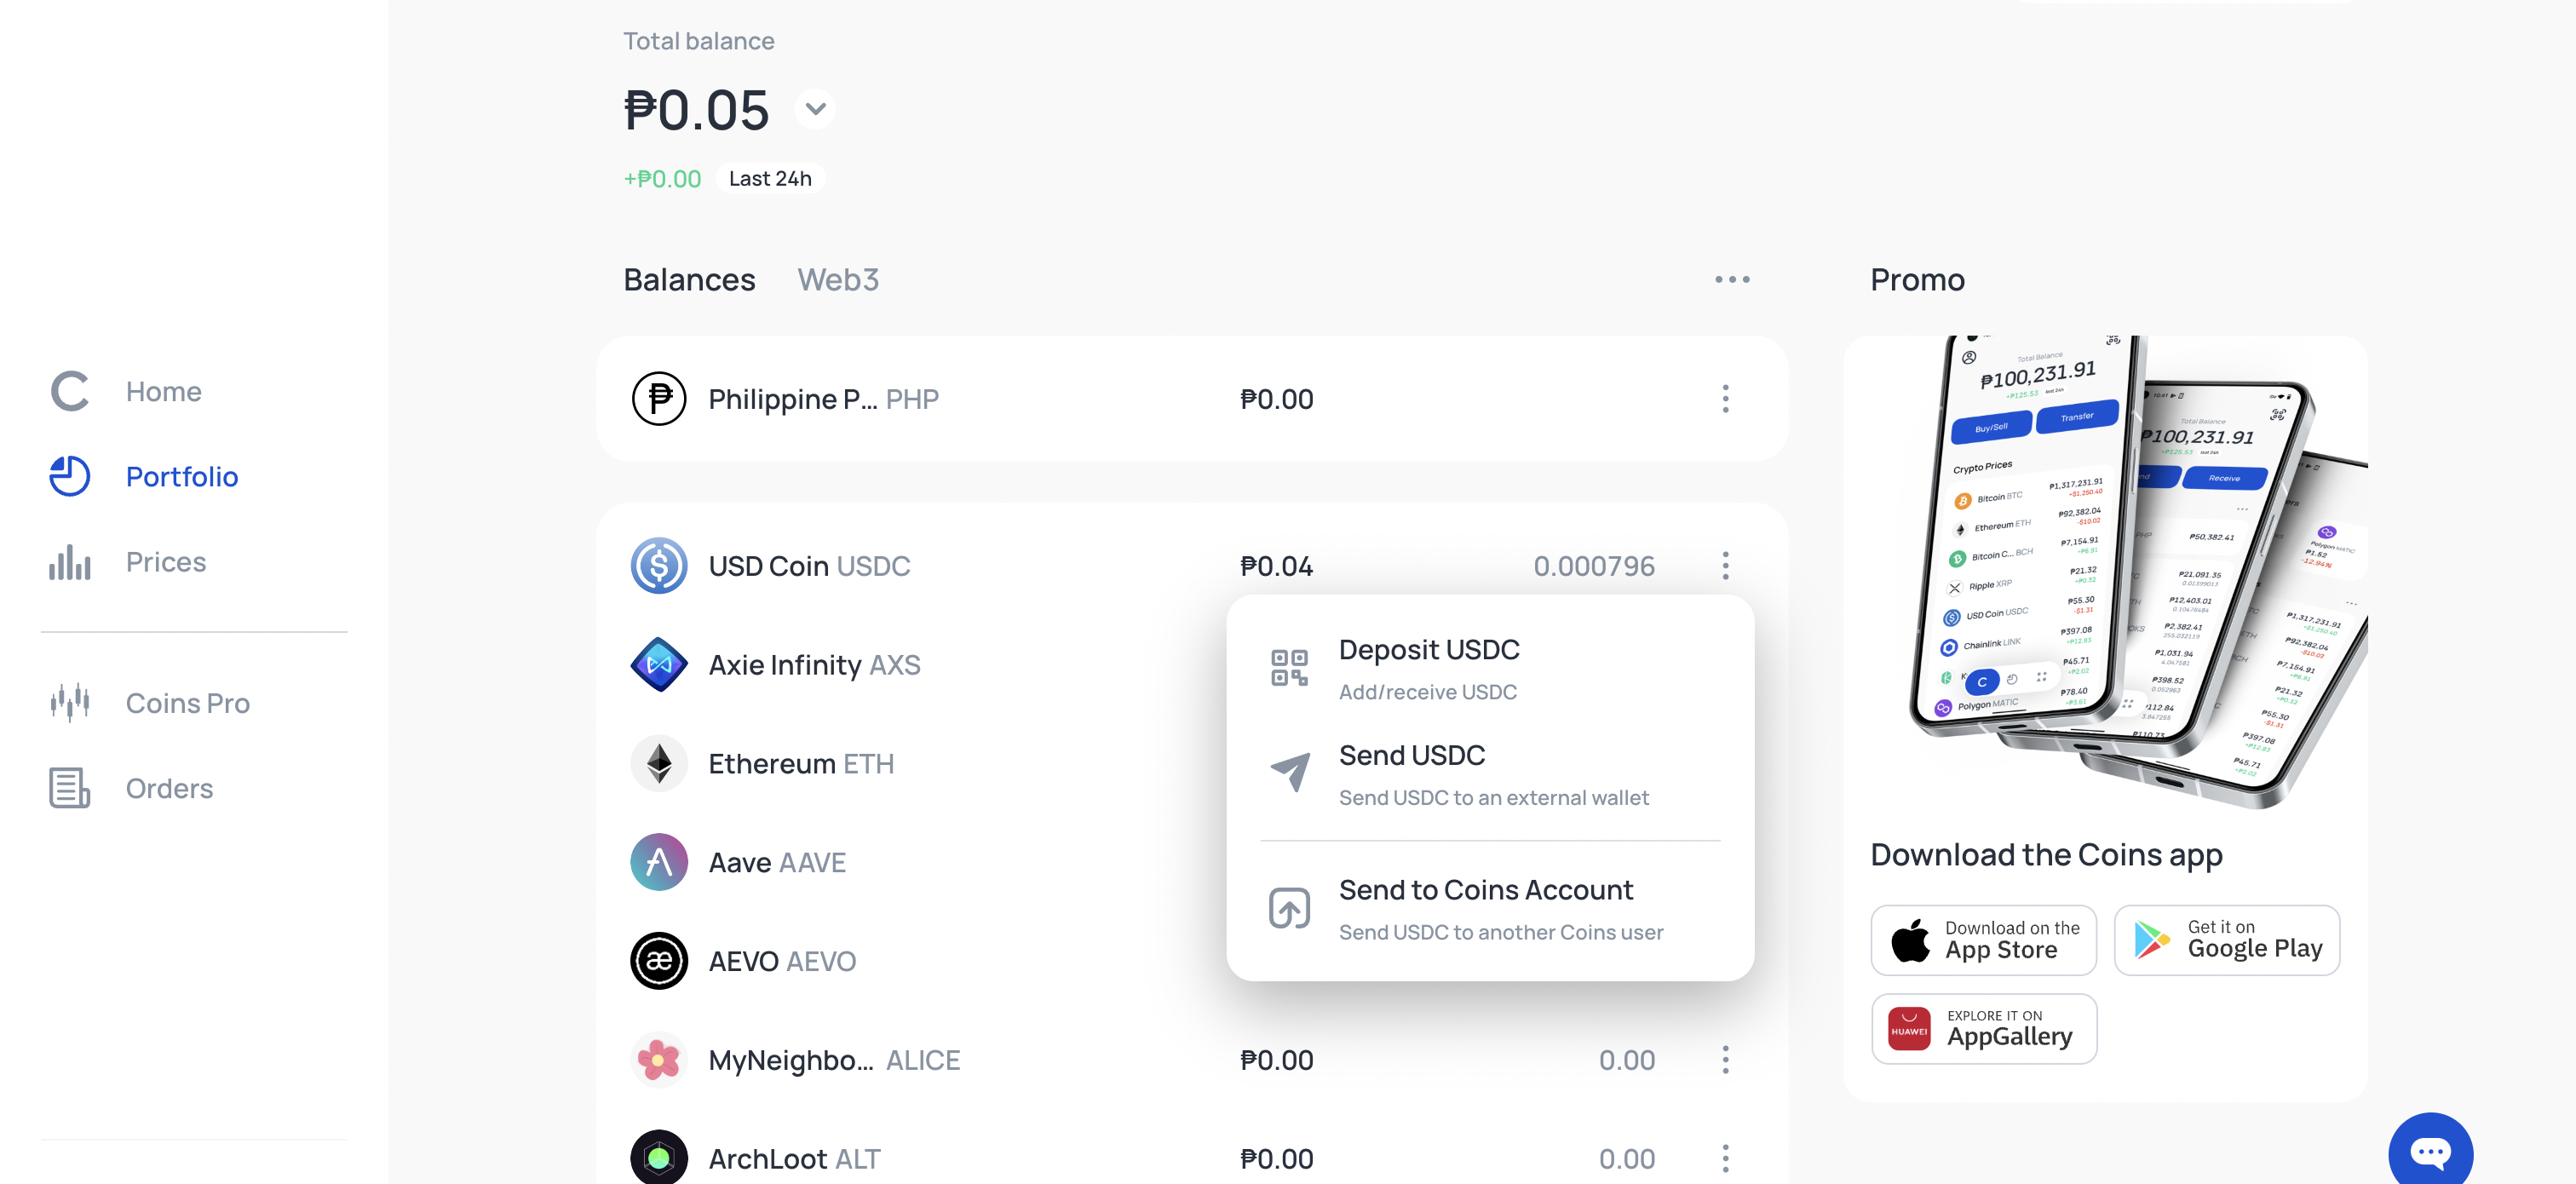Click the Download on the App Store button
The image size is (2576, 1184).
tap(1984, 940)
